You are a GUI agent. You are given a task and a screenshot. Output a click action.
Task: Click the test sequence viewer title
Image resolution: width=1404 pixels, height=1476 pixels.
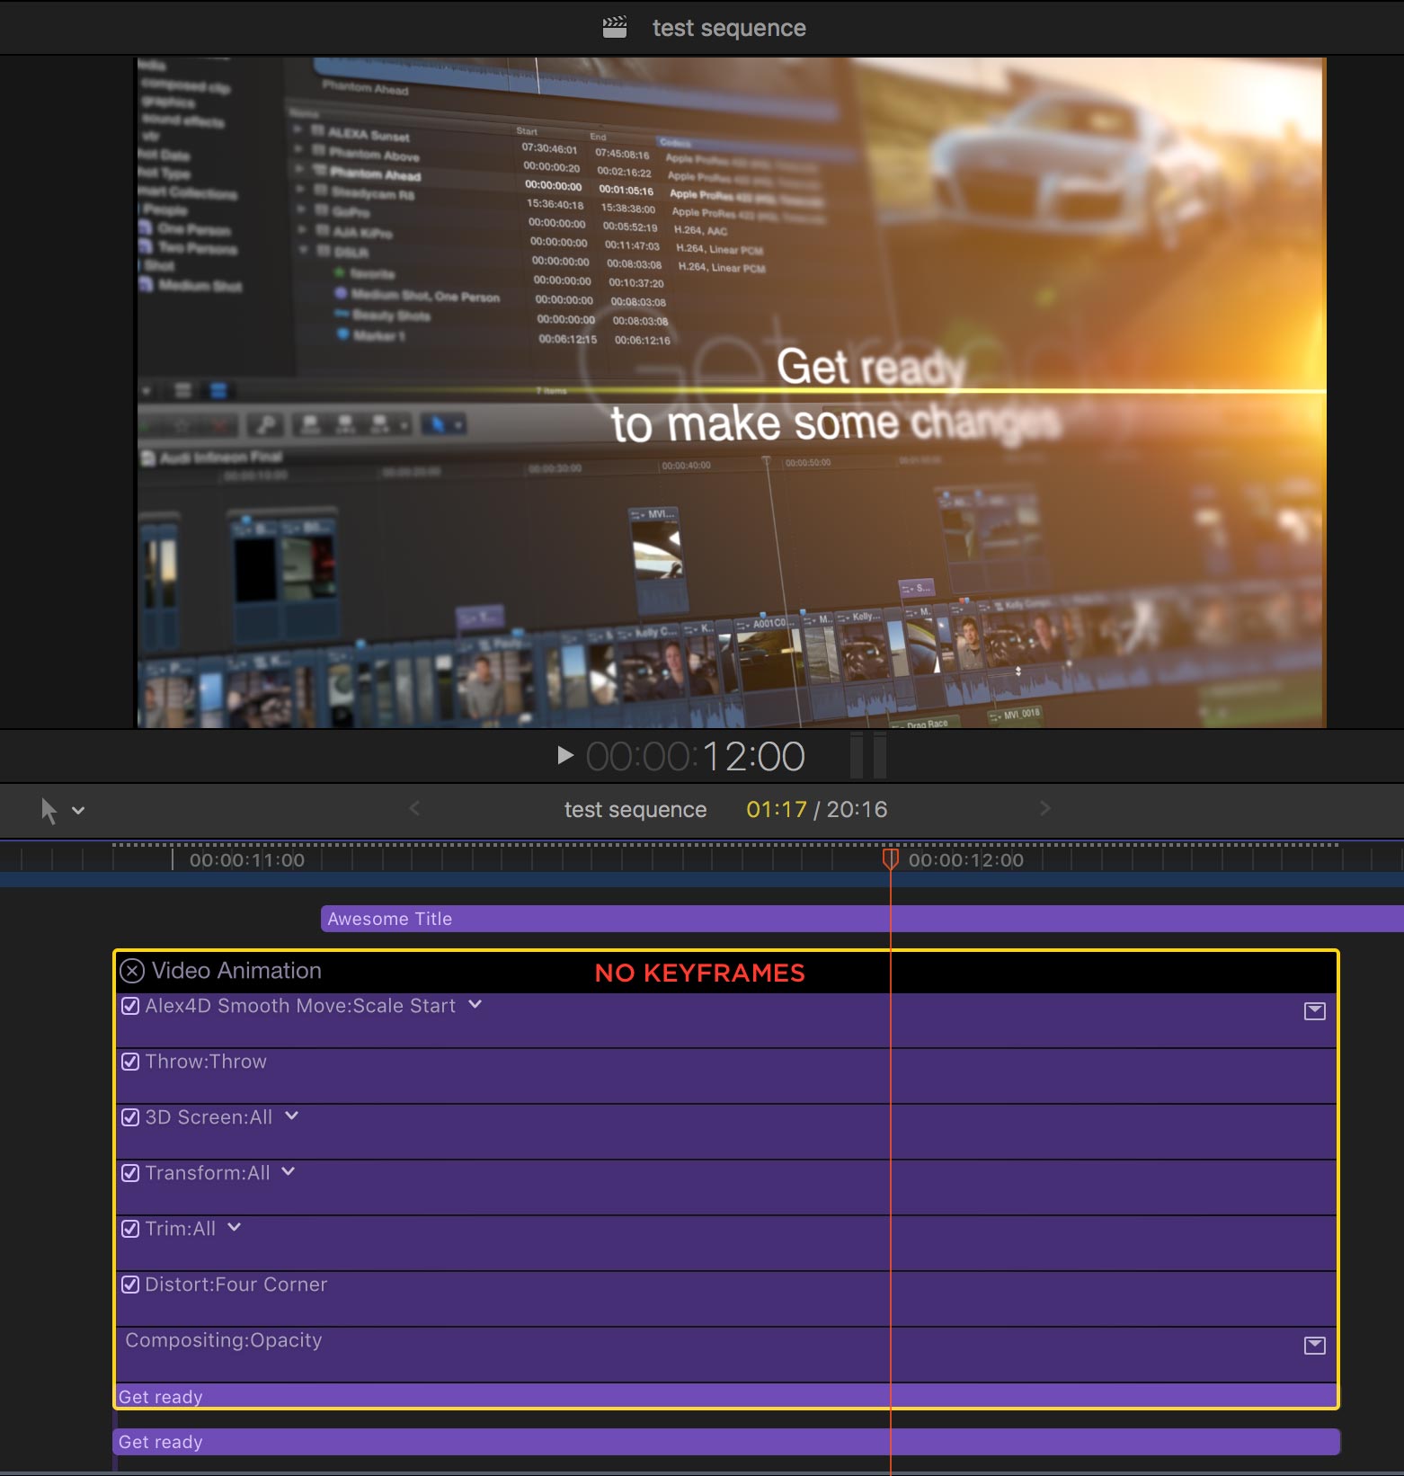pyautogui.click(x=729, y=28)
